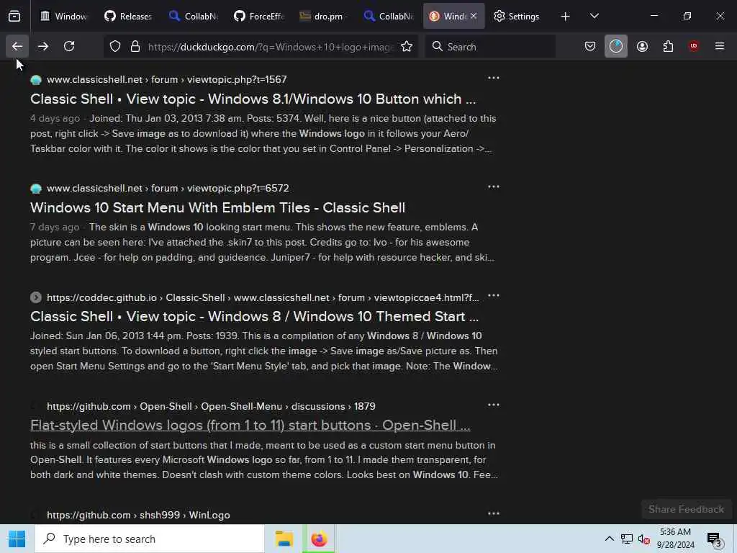Screen dimensions: 737x553
Task: Open a new tab with plus button
Action: (565, 17)
